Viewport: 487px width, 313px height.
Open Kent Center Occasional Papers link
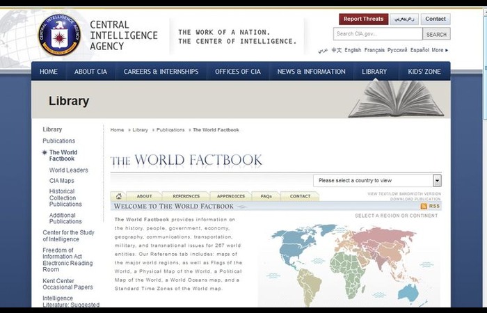click(67, 284)
